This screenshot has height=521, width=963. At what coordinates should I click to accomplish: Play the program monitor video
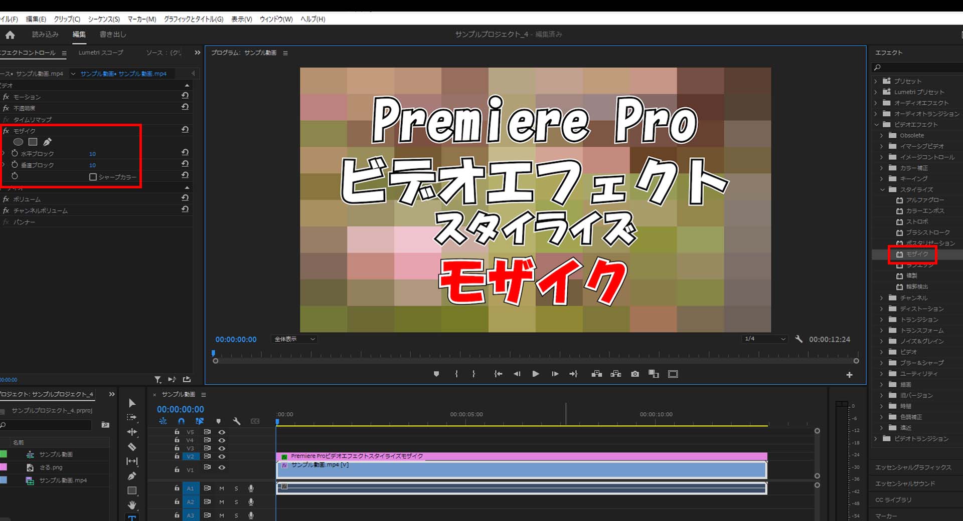[536, 374]
